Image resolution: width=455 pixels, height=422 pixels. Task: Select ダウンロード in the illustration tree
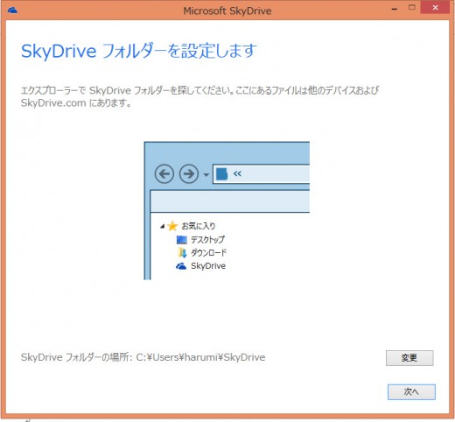pyautogui.click(x=208, y=253)
